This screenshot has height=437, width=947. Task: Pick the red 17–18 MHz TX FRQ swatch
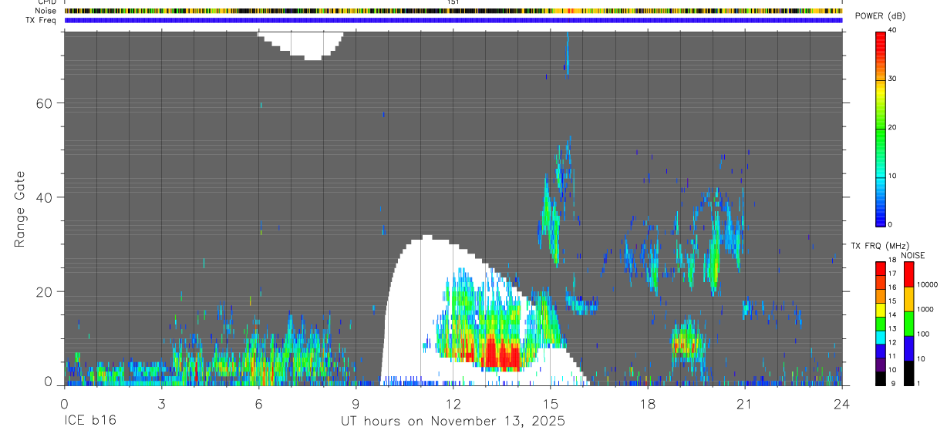[x=880, y=268]
